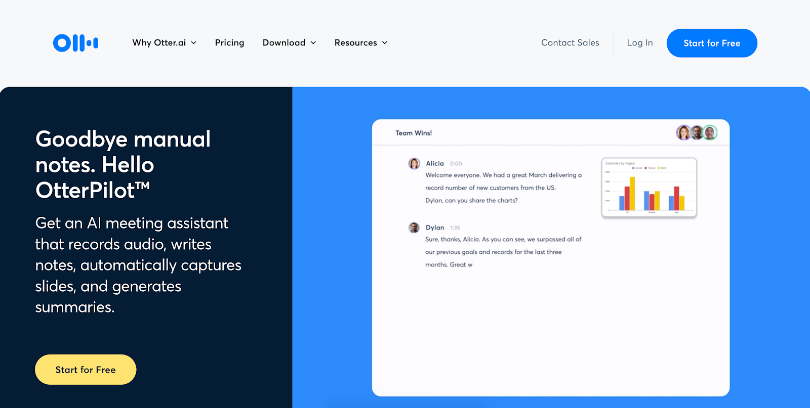810x408 pixels.
Task: Click the 0:00 timestamp next to Alicia
Action: pyautogui.click(x=456, y=164)
